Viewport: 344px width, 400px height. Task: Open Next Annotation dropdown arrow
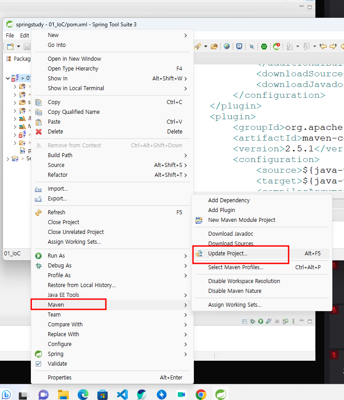point(298,46)
